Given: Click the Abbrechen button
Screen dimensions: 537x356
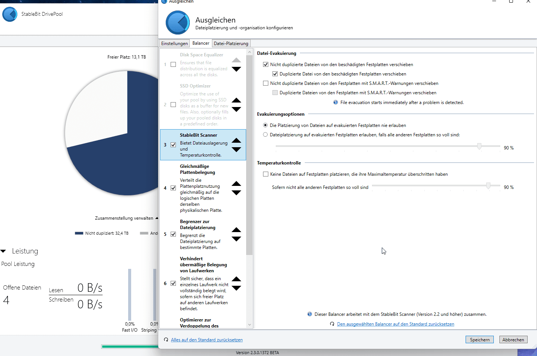Looking at the screenshot, I should (x=513, y=339).
